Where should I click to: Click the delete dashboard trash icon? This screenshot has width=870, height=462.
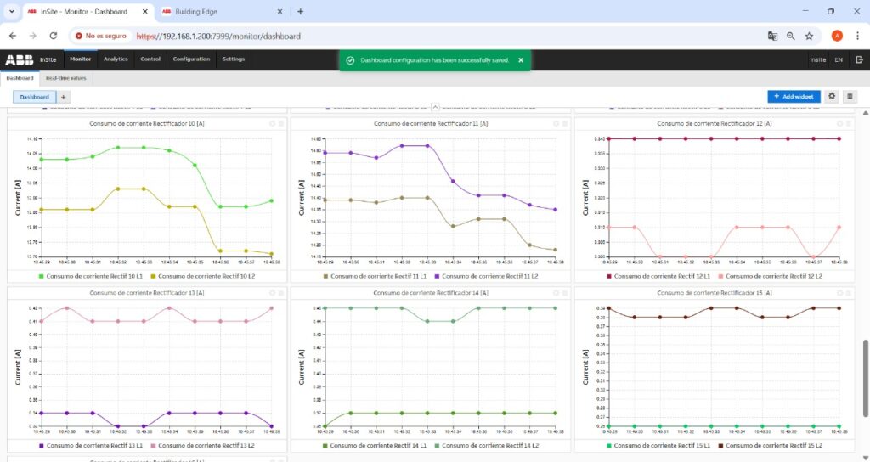click(850, 97)
